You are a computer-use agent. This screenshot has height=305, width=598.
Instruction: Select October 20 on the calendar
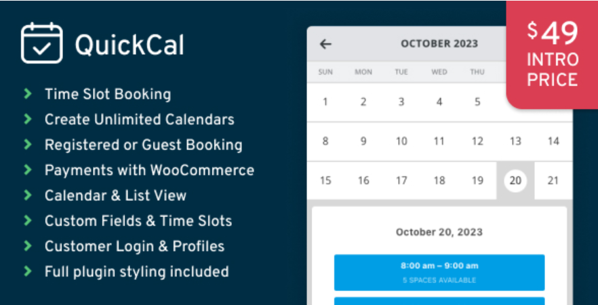(x=515, y=181)
